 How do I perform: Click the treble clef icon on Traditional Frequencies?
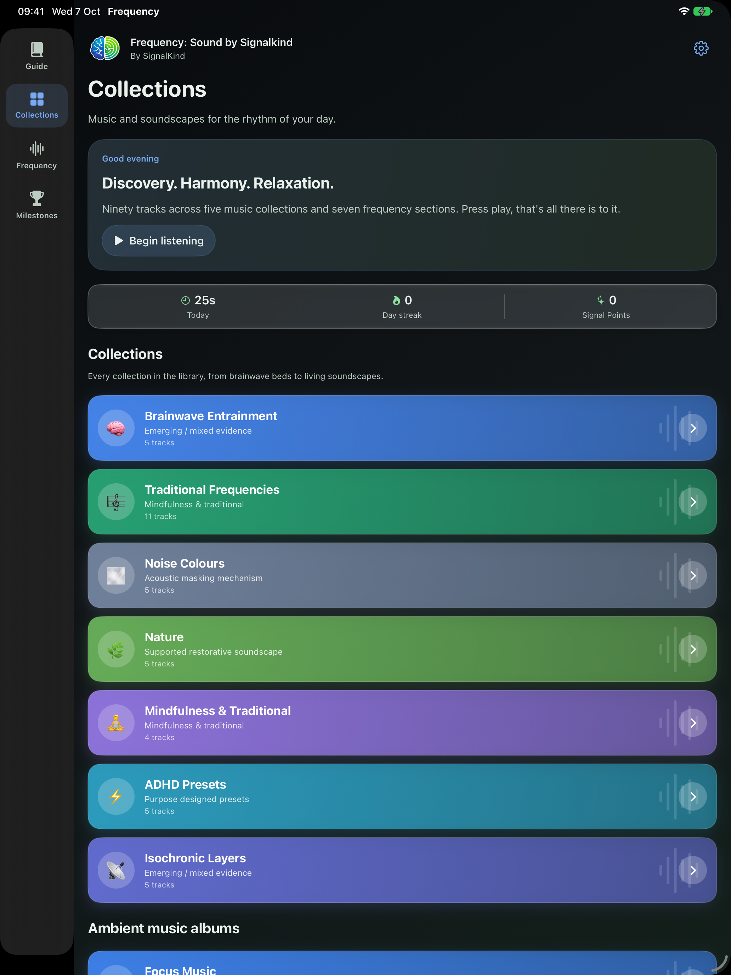click(116, 502)
